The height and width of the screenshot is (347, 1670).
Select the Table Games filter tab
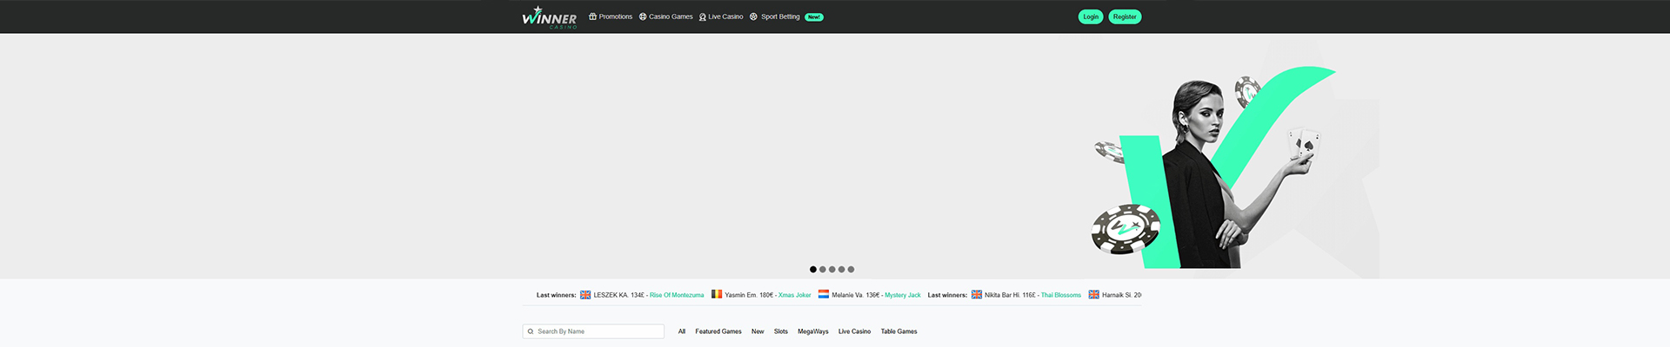coord(898,331)
